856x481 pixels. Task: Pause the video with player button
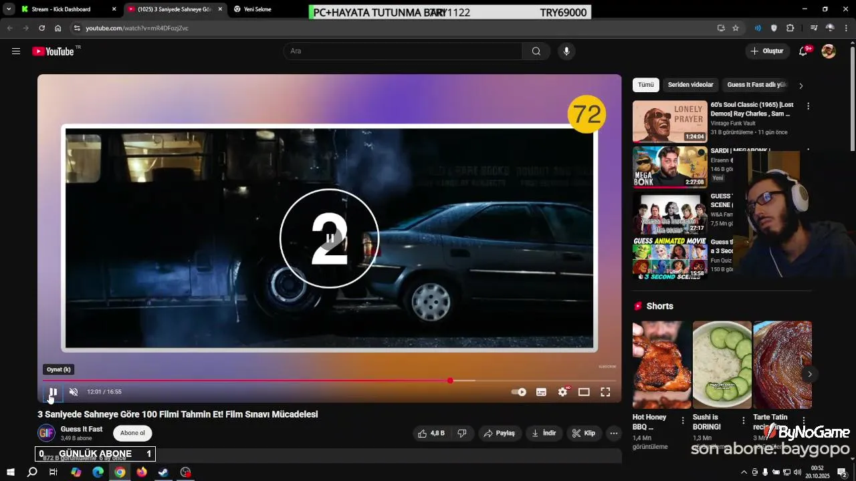pos(53,392)
